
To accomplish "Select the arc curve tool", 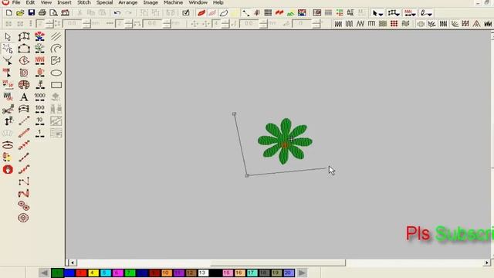I will coord(56,49).
